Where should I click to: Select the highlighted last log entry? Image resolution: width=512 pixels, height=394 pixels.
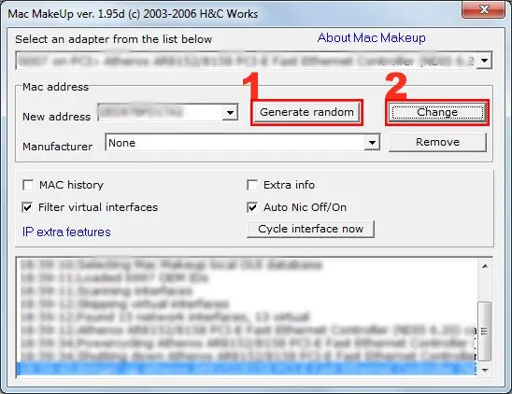247,369
